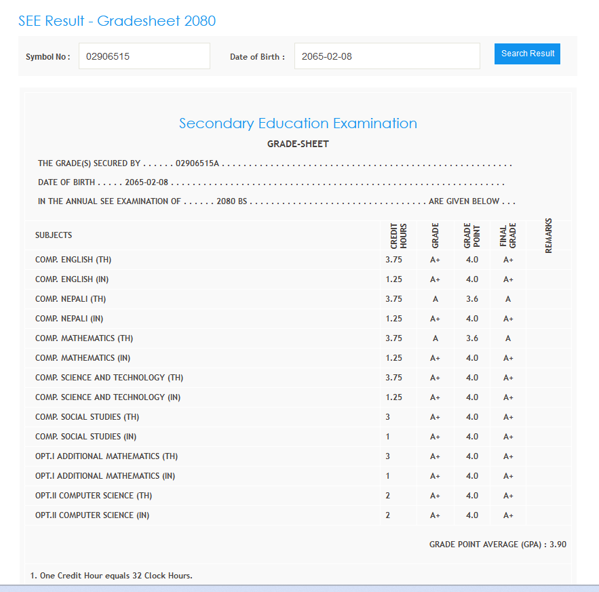Click OPT.I ADDITIONAL MATHEMATICS (IN) subject
The width and height of the screenshot is (599, 592).
pos(105,476)
